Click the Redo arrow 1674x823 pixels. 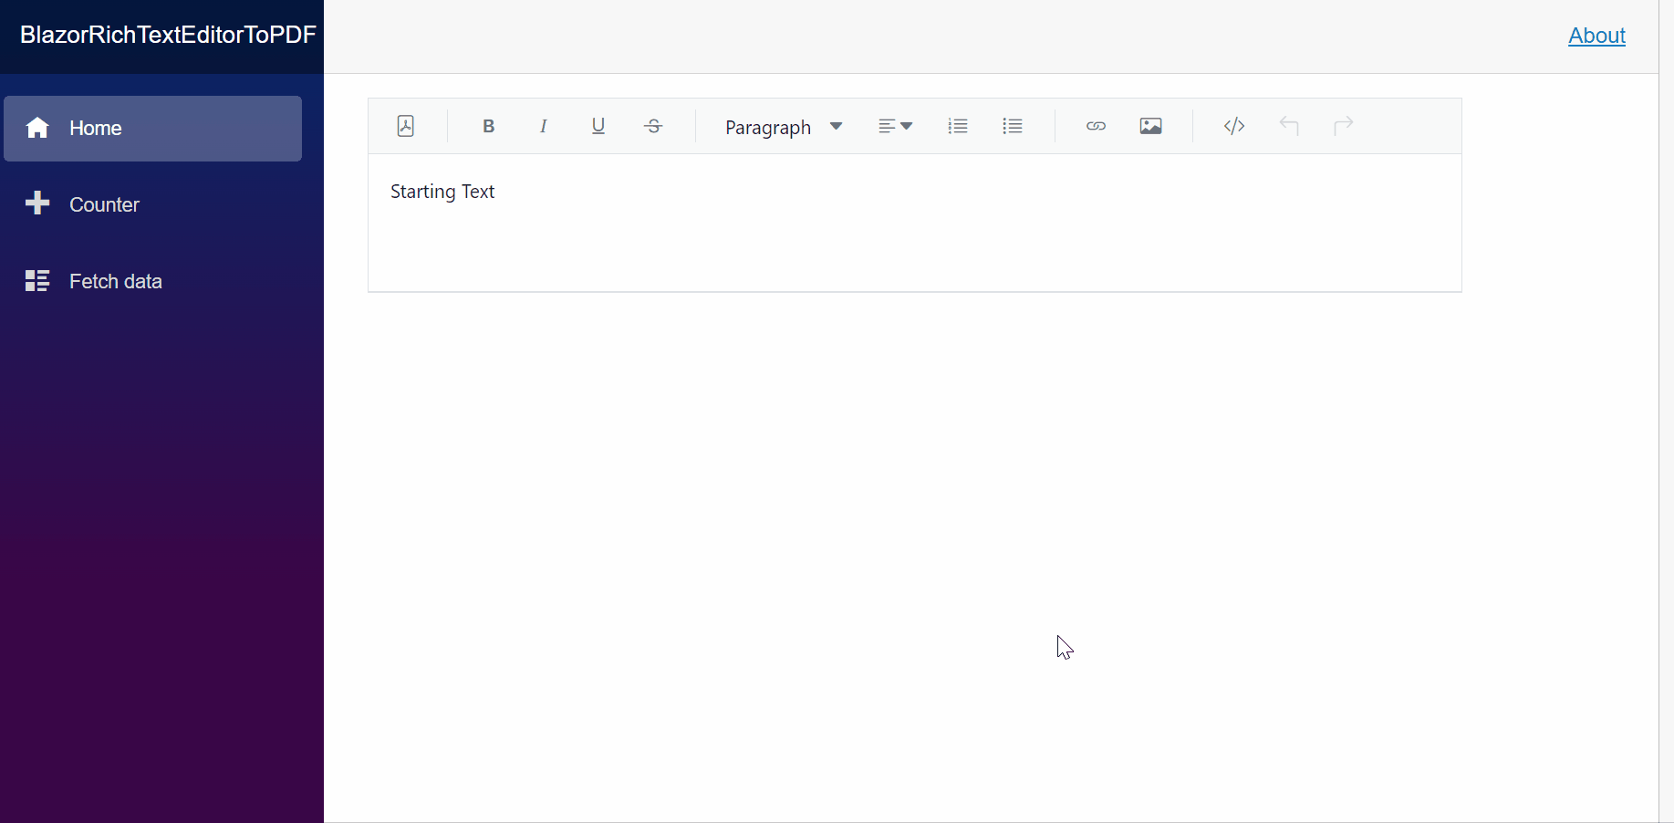[1344, 126]
